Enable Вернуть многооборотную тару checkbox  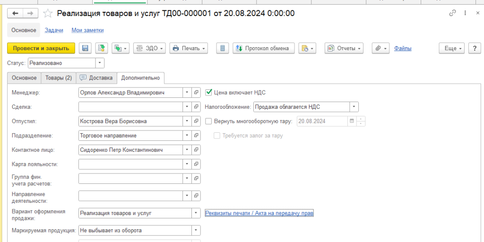[209, 121]
